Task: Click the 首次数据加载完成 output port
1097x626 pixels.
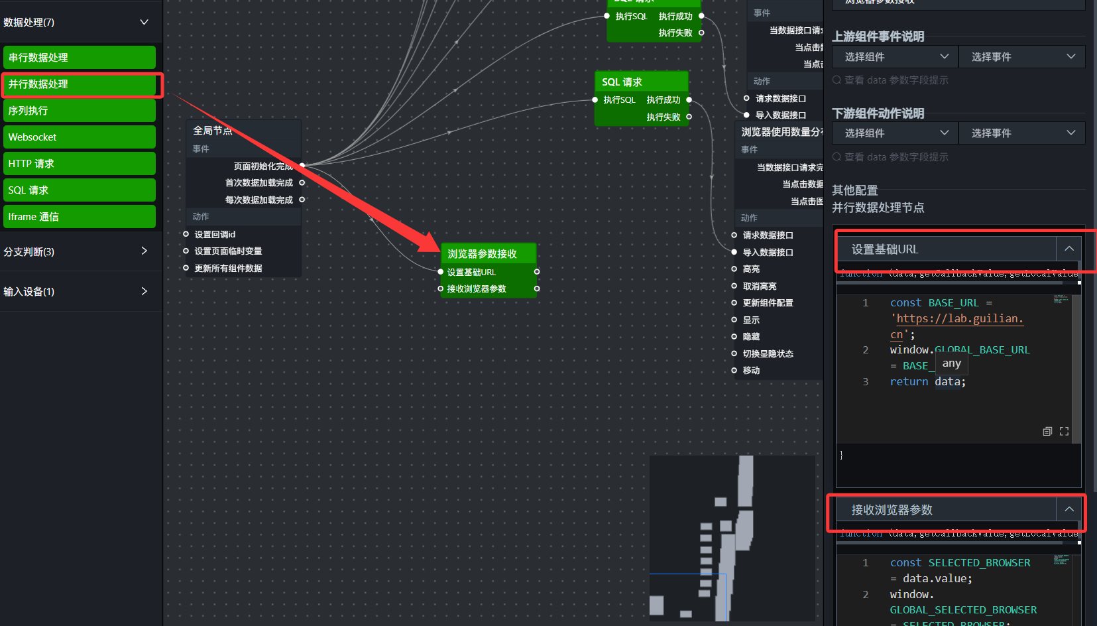Action: pos(302,182)
